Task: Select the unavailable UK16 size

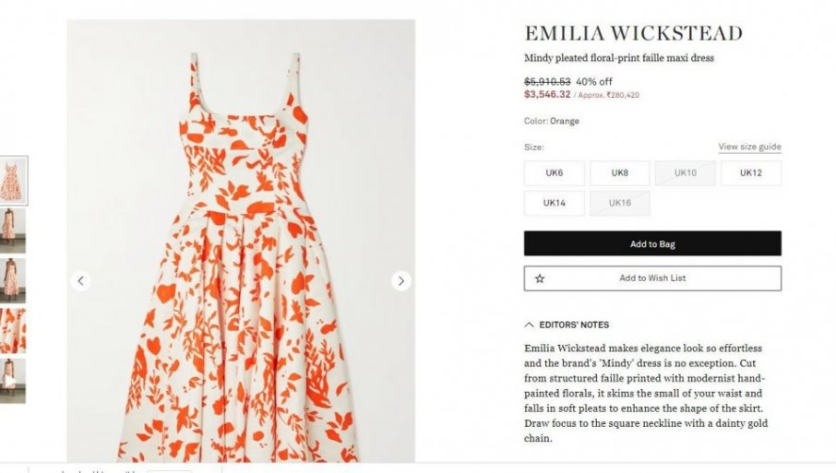Action: coord(619,203)
